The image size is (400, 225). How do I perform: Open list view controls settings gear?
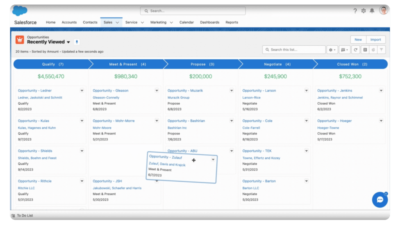[331, 50]
